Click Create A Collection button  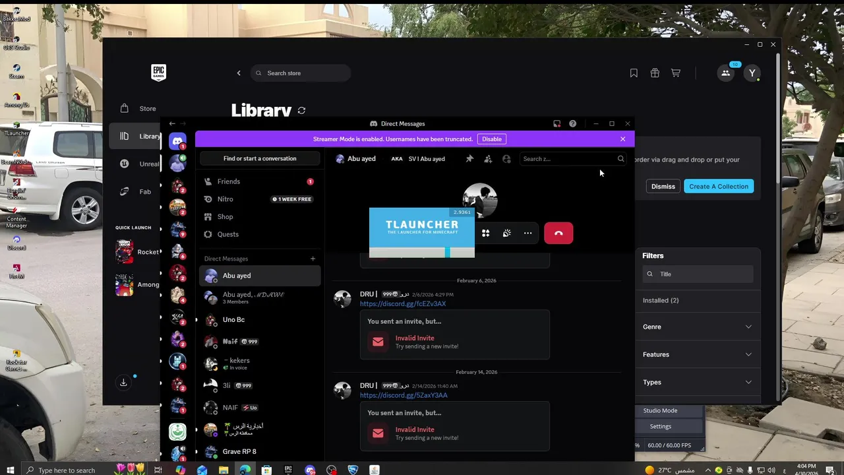pyautogui.click(x=719, y=187)
